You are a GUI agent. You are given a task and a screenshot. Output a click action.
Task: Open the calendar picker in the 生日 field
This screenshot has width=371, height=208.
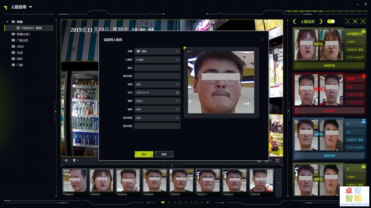[x=177, y=93]
